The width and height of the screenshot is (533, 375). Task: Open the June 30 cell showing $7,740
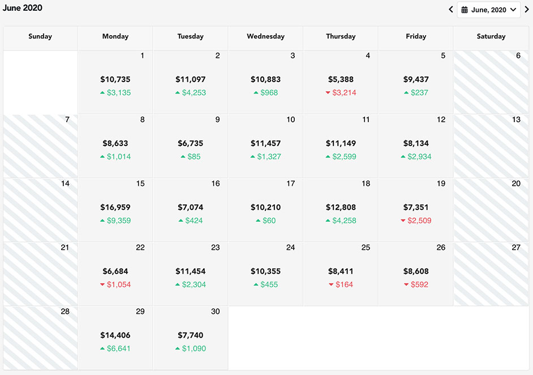190,338
